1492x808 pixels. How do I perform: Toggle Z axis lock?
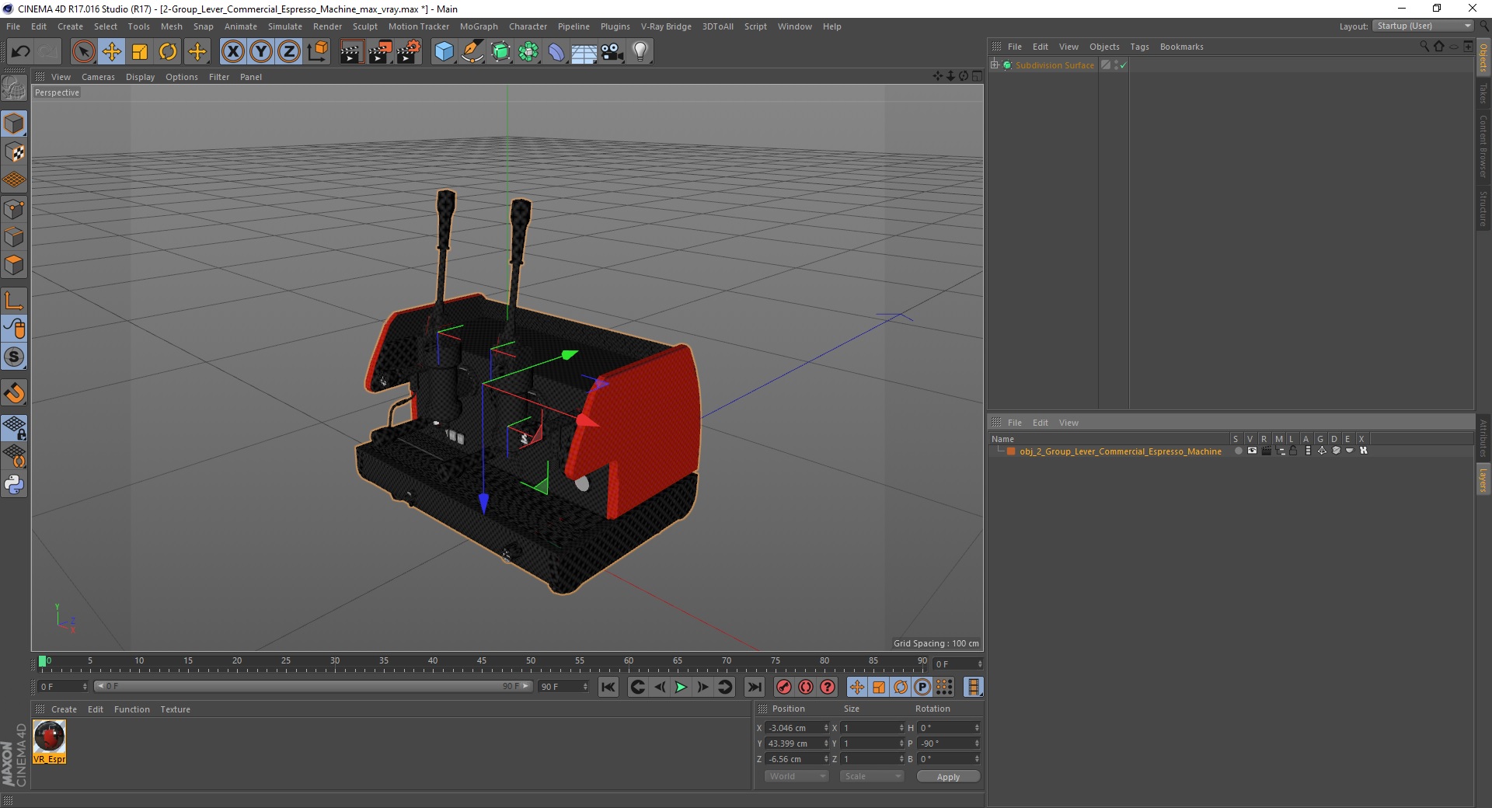coord(289,52)
